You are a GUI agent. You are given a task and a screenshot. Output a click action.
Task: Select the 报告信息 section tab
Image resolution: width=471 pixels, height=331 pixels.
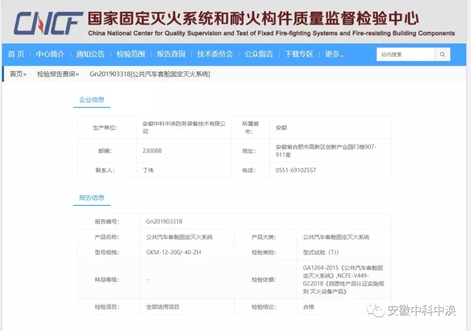92,198
